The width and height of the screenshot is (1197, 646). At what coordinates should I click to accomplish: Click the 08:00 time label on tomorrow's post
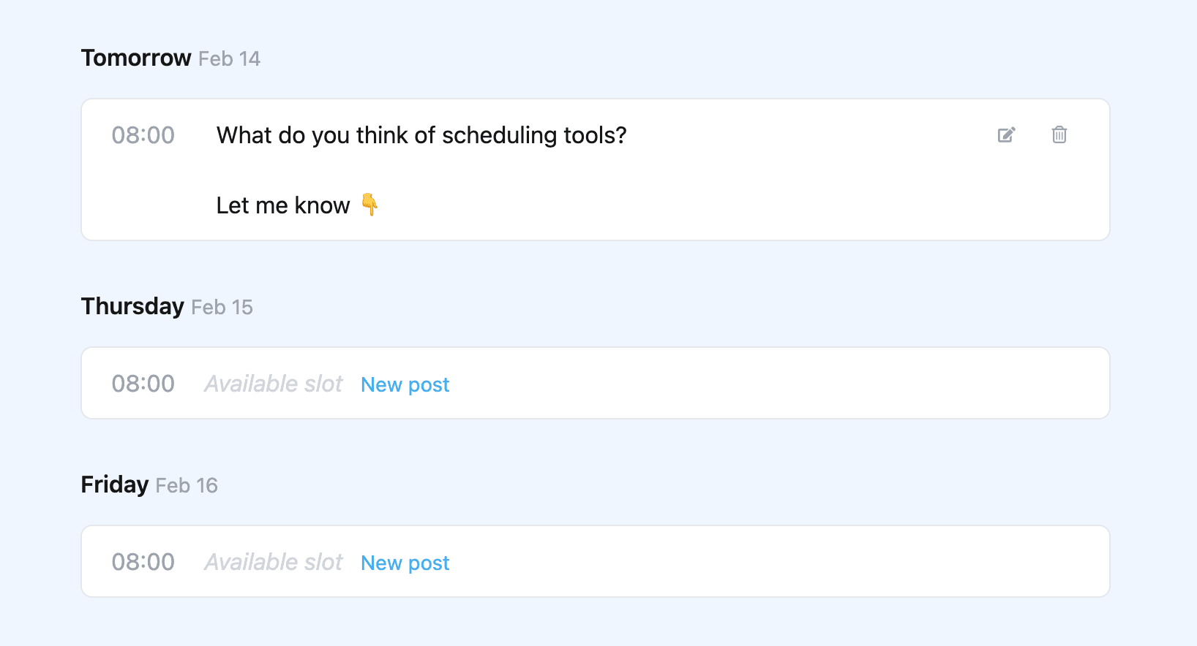(143, 134)
